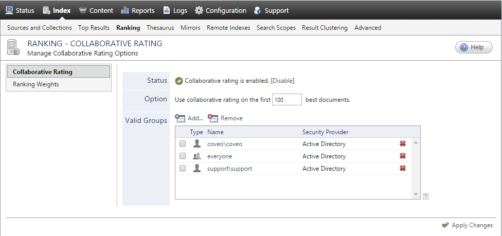The image size is (502, 236).
Task: Click the best documents number field
Action: point(286,100)
